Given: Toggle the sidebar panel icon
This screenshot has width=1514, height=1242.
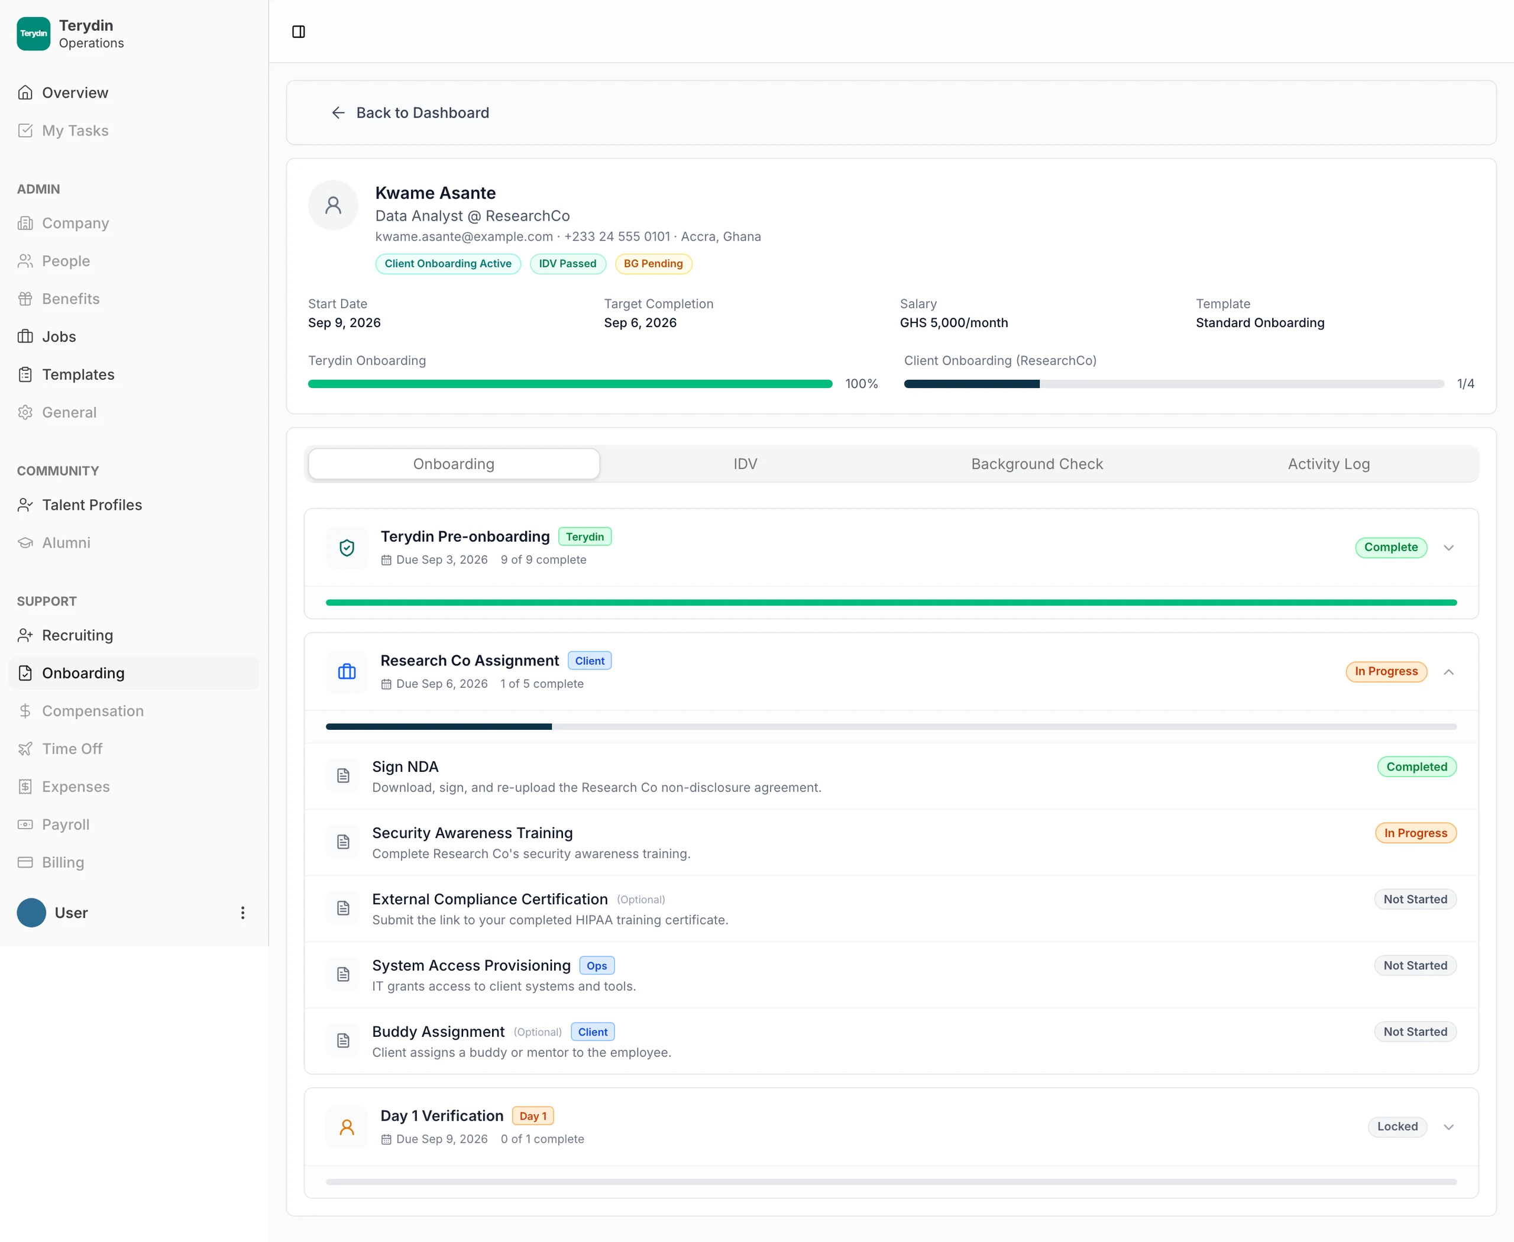Looking at the screenshot, I should pos(298,31).
